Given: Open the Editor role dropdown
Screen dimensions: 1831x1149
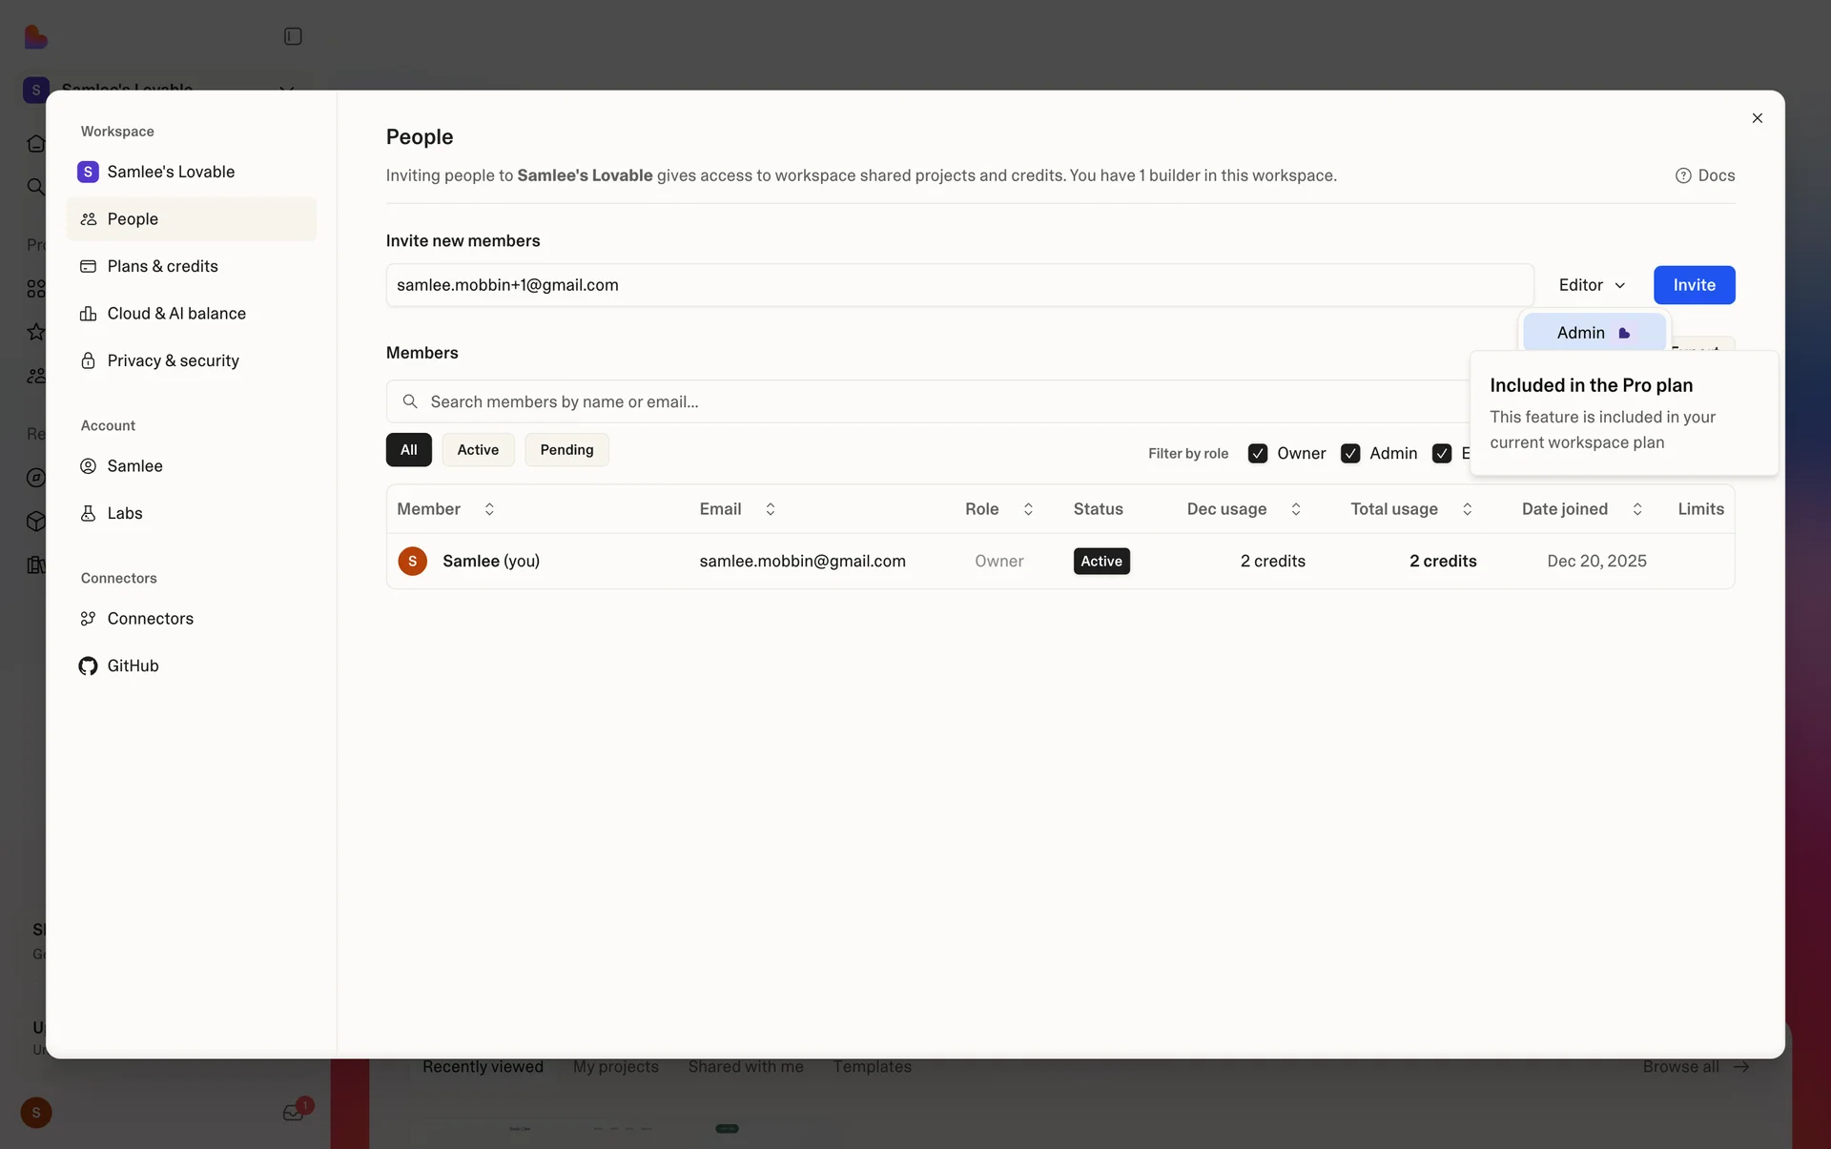Looking at the screenshot, I should (x=1592, y=285).
